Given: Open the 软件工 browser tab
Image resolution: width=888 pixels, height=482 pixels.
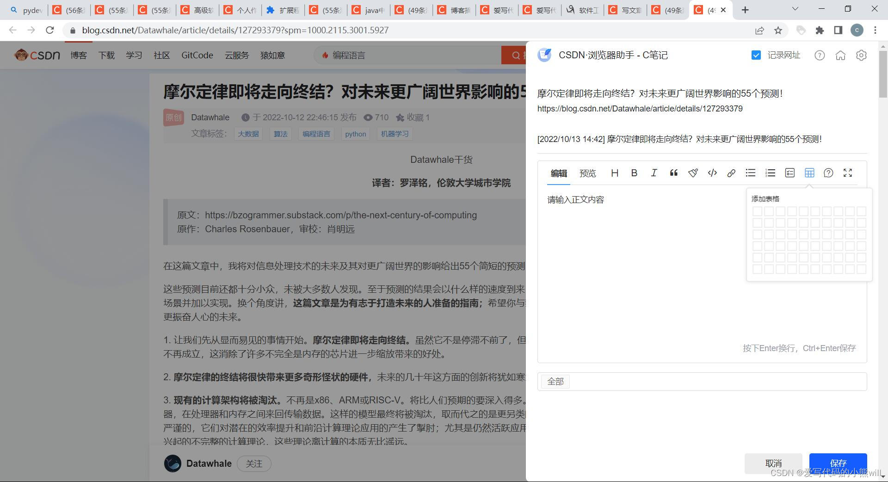Looking at the screenshot, I should (x=583, y=10).
